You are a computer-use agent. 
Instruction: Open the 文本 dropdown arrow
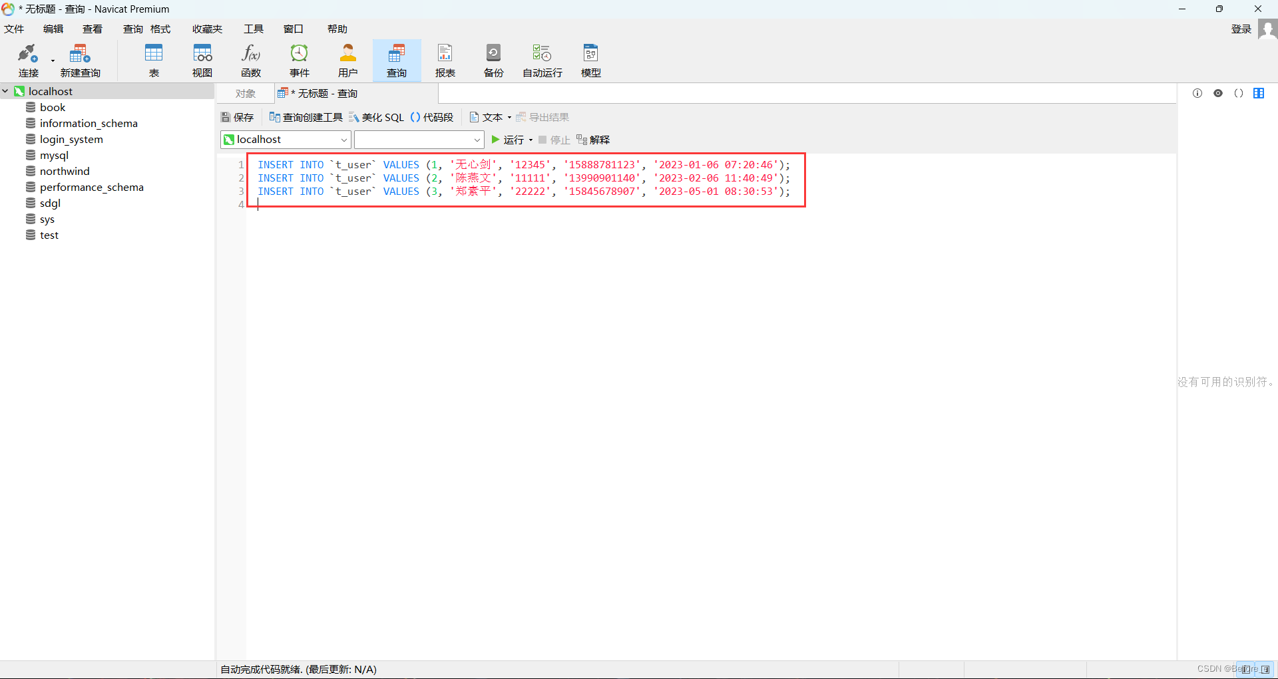click(509, 116)
